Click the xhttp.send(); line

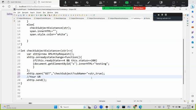point(37,80)
